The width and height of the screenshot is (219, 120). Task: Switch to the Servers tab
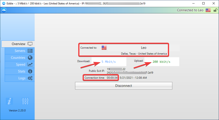coord(20,51)
